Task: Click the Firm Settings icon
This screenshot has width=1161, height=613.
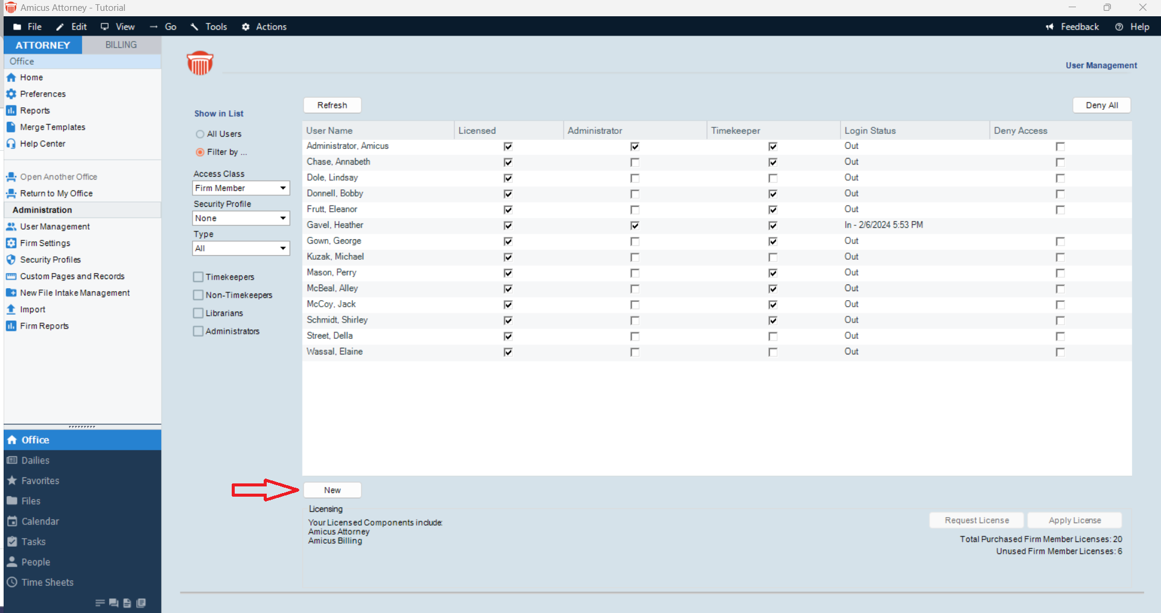Action: [x=11, y=244]
